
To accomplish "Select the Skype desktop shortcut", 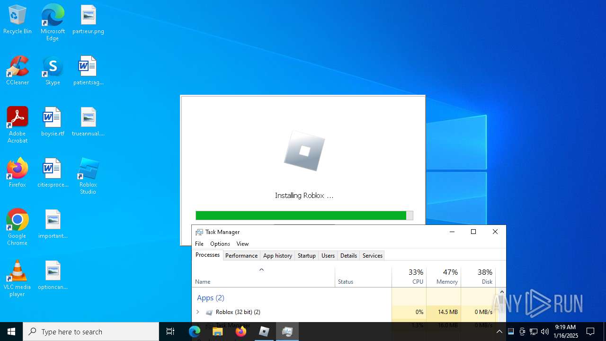I will (x=53, y=71).
